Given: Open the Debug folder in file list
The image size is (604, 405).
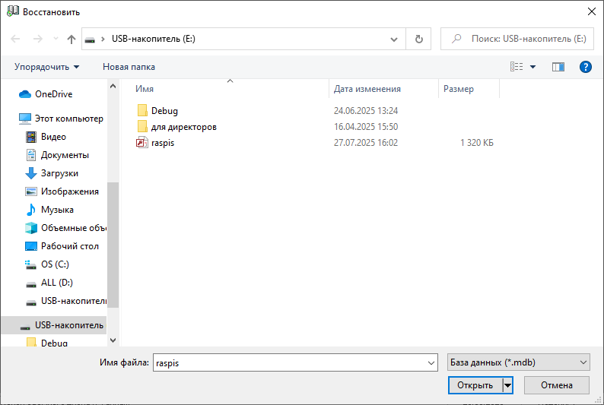Looking at the screenshot, I should tap(164, 111).
